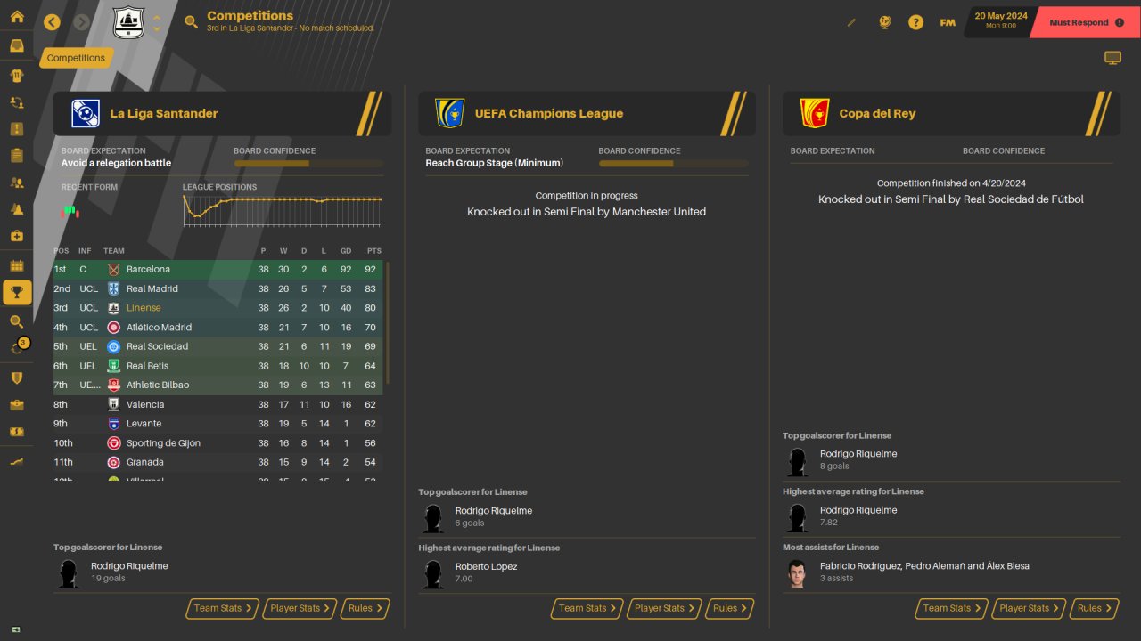Open Copa del Rey Rules
The image size is (1141, 641).
point(1094,608)
